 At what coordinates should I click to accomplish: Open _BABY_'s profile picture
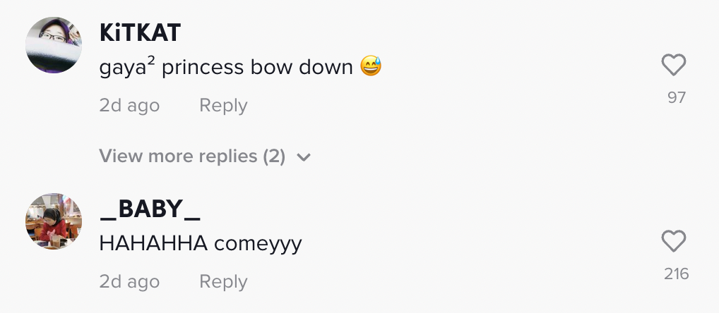(x=54, y=221)
